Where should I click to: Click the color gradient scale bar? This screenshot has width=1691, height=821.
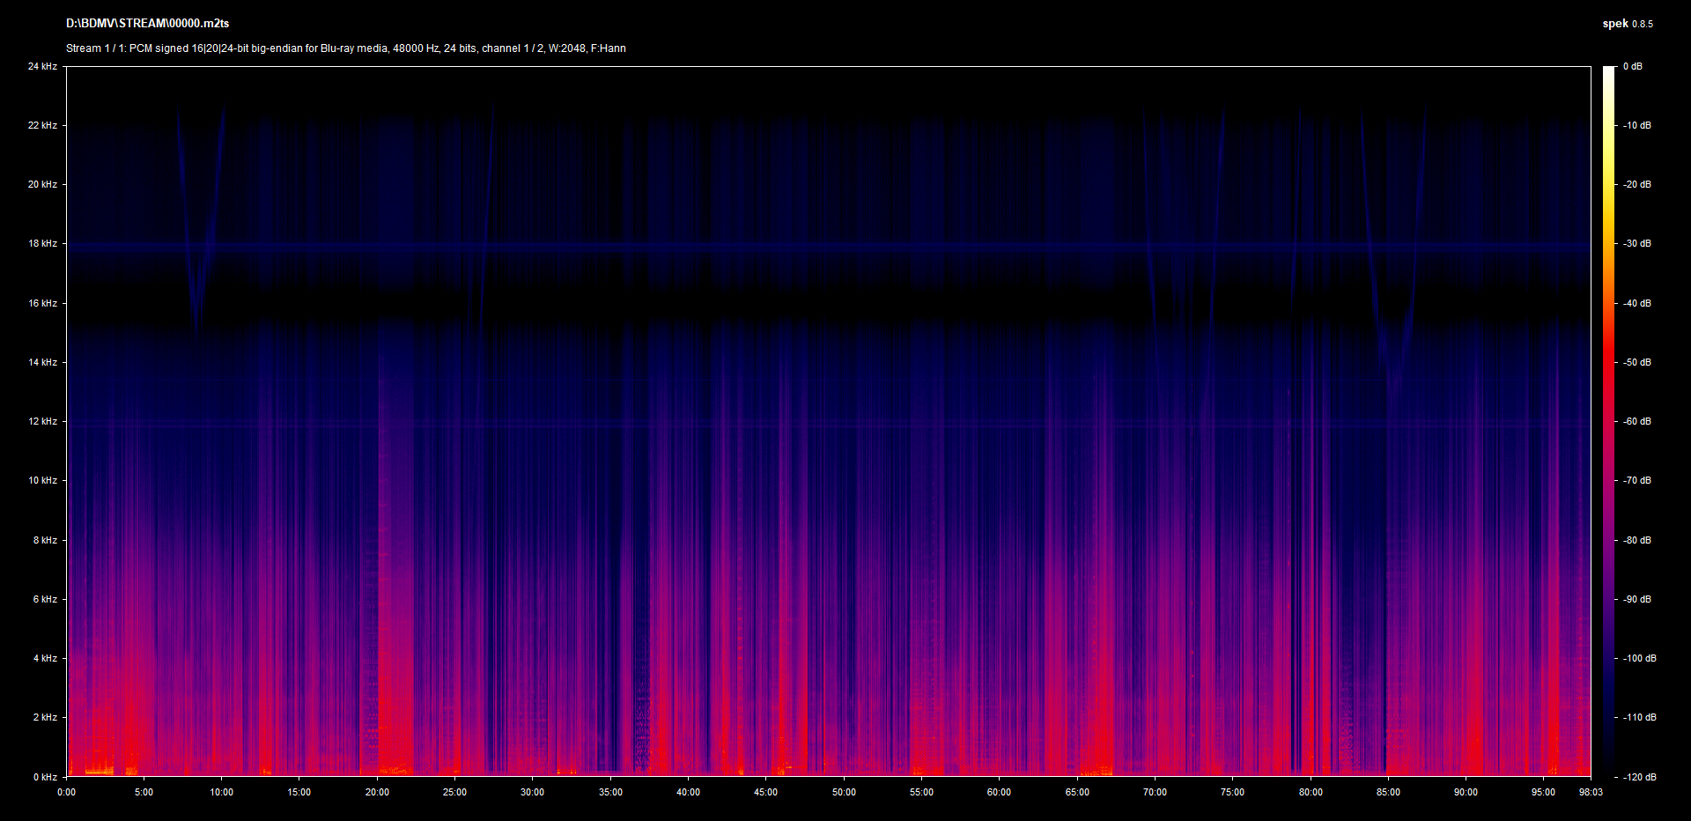1608,421
